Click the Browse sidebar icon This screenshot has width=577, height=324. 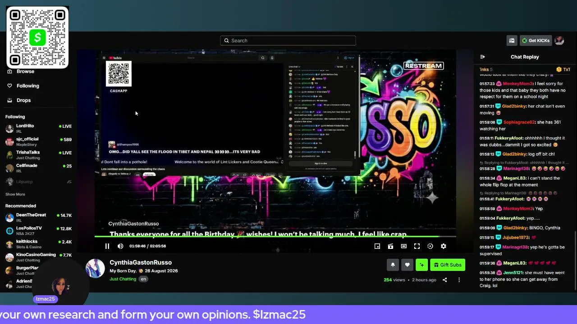pyautogui.click(x=9, y=72)
